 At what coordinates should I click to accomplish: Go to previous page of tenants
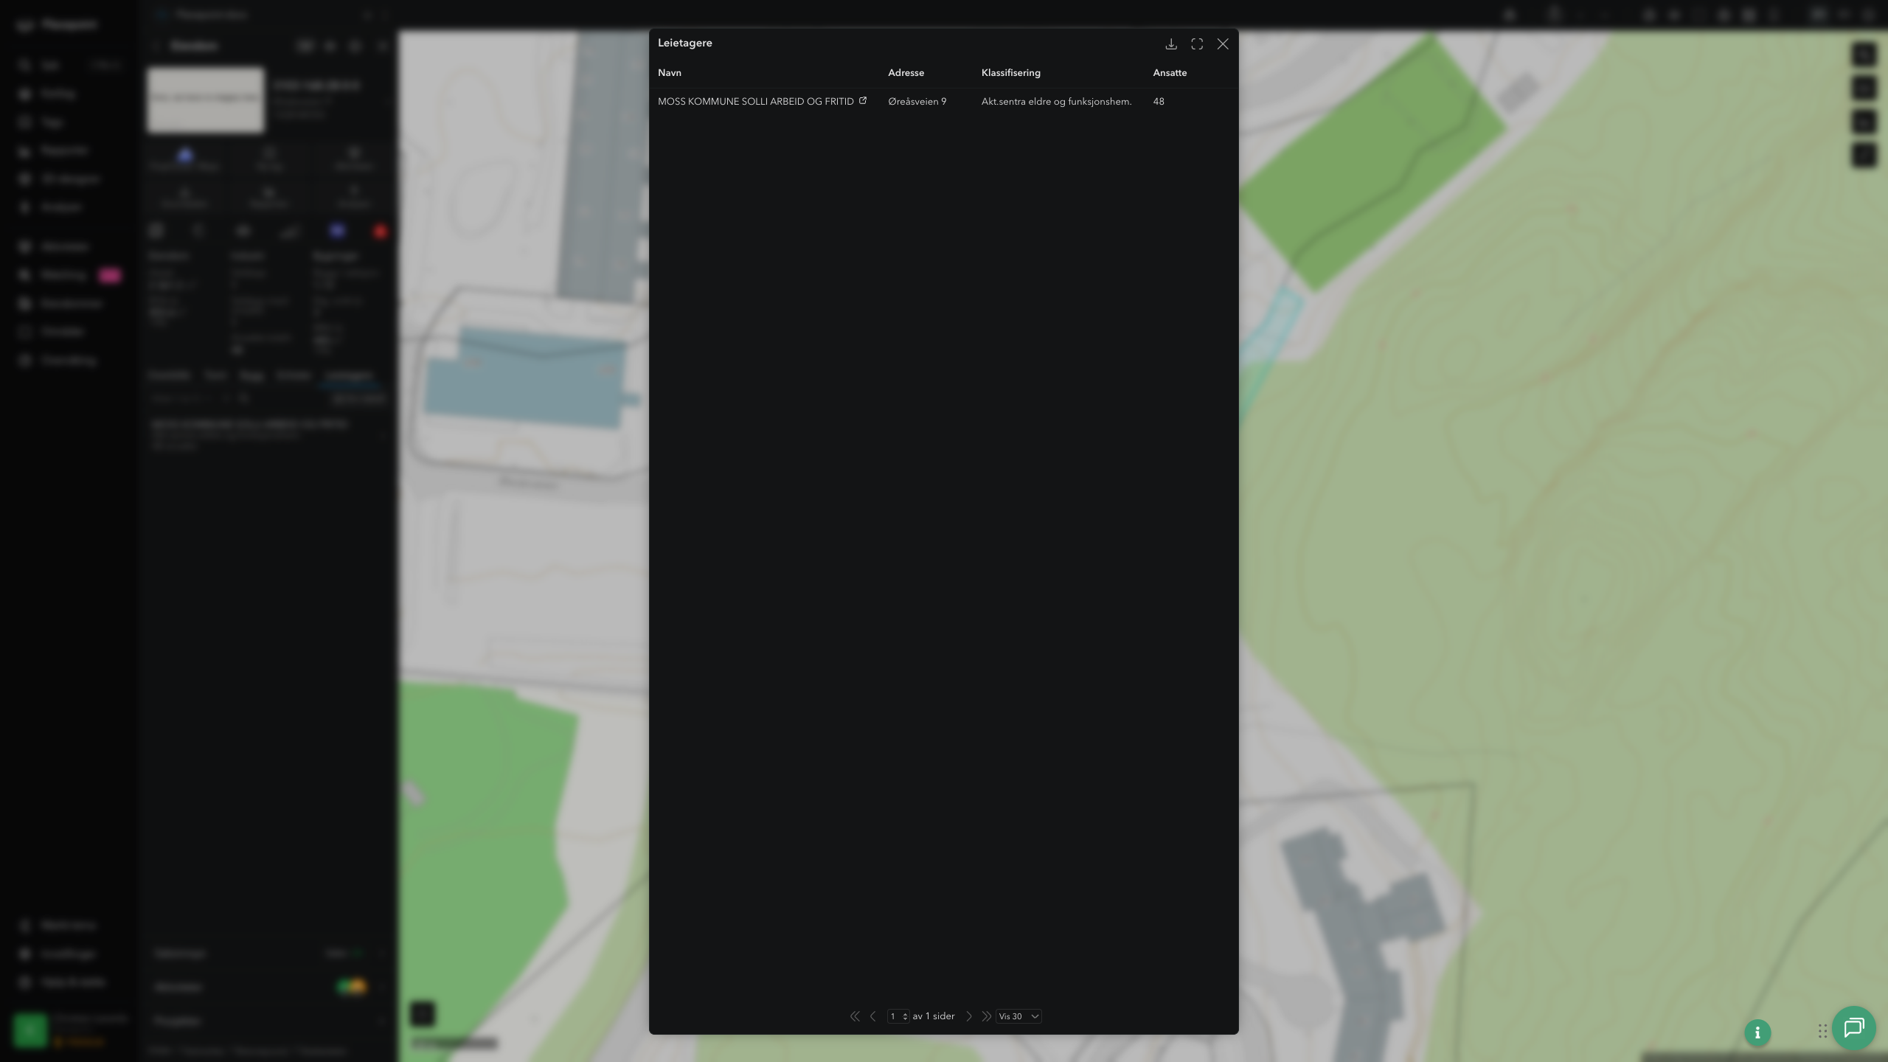click(873, 1016)
